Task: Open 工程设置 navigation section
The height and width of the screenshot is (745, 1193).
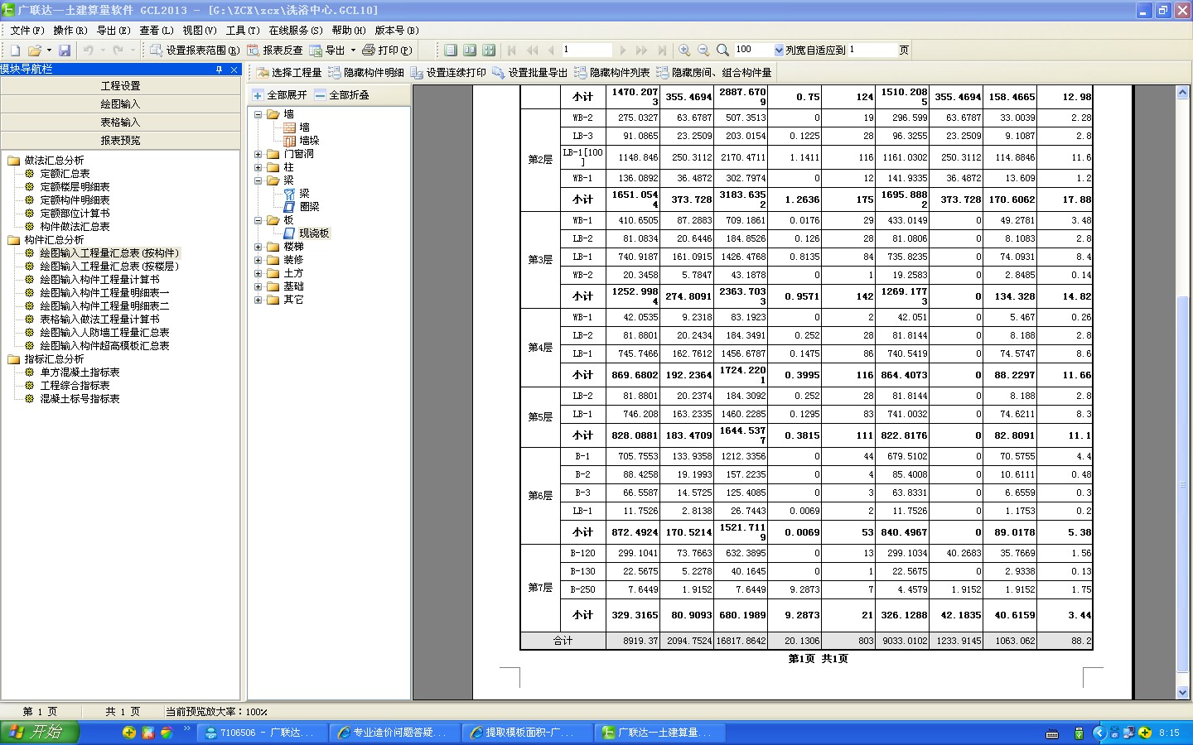Action: point(121,86)
